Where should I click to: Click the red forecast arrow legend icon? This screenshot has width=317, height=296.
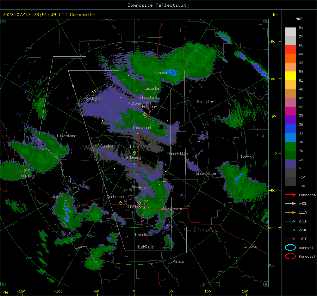point(290,195)
